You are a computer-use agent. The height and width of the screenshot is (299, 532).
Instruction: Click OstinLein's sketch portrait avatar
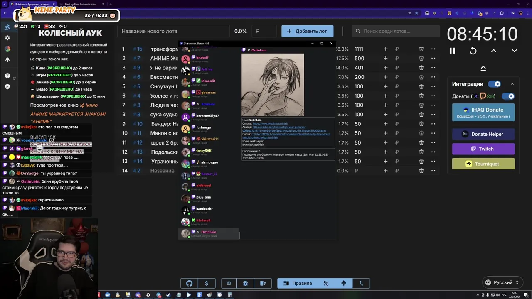pyautogui.click(x=273, y=85)
